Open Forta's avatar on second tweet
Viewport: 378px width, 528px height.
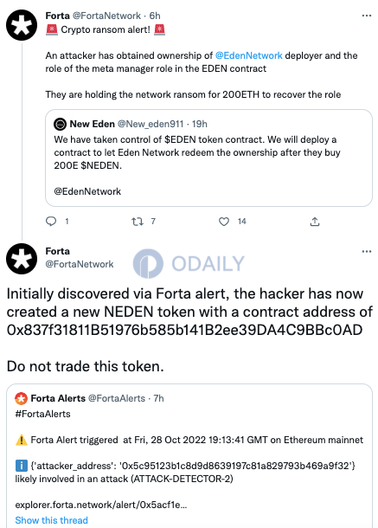pos(22,259)
